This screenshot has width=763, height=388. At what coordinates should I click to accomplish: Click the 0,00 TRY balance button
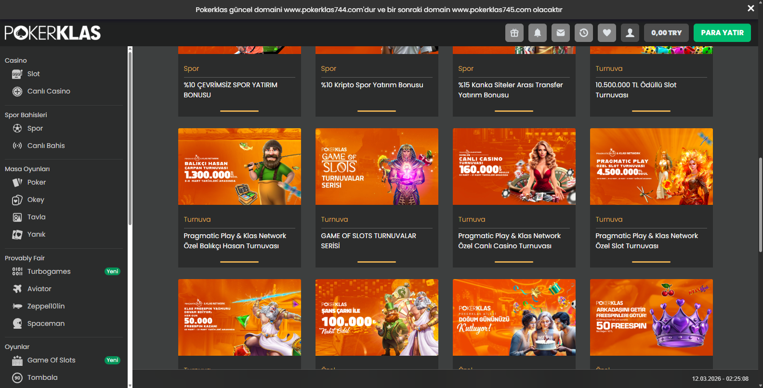coord(666,33)
